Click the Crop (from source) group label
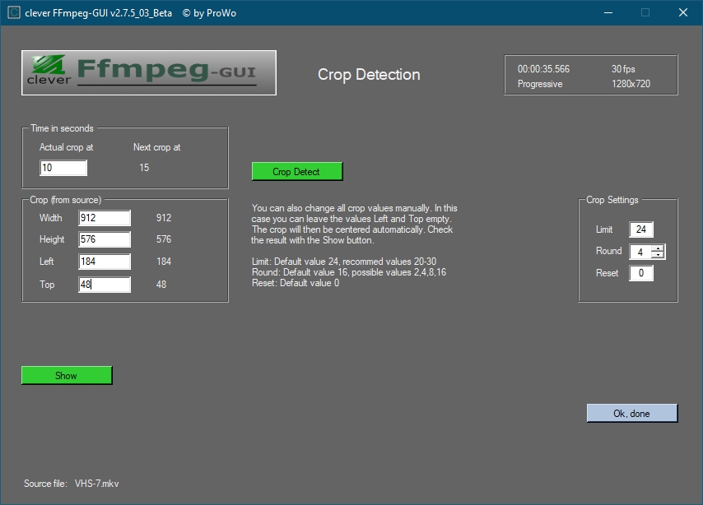 tap(66, 200)
